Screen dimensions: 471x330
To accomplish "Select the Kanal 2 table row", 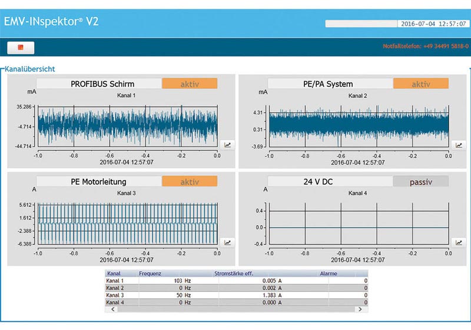I will (237, 288).
